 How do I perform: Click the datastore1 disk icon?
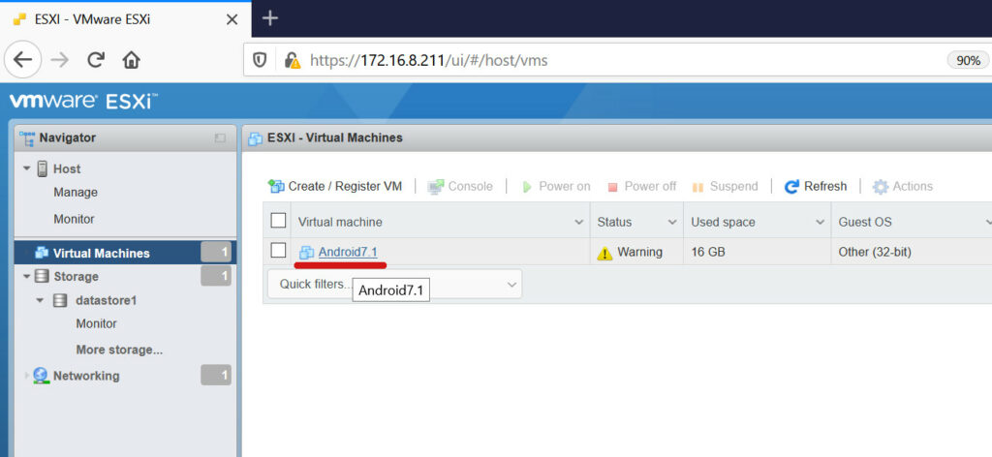click(x=60, y=300)
